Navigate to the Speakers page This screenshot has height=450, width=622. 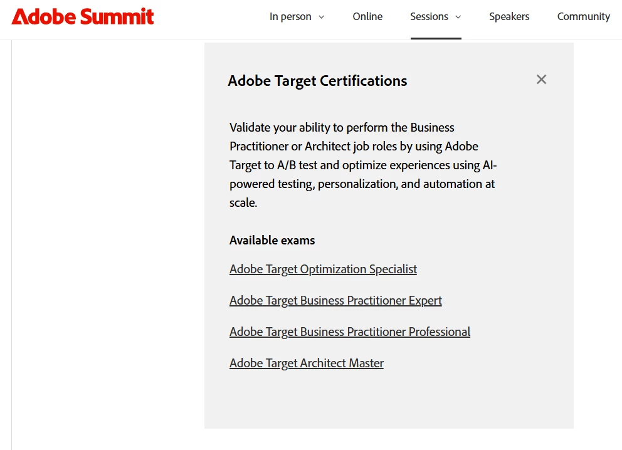[x=509, y=17]
